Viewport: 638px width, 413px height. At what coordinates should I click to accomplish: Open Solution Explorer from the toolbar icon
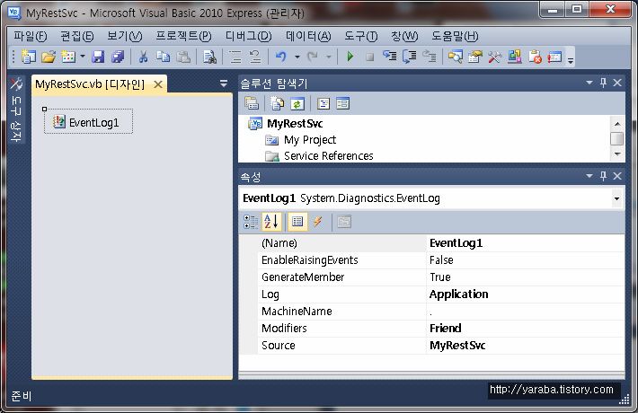point(456,57)
